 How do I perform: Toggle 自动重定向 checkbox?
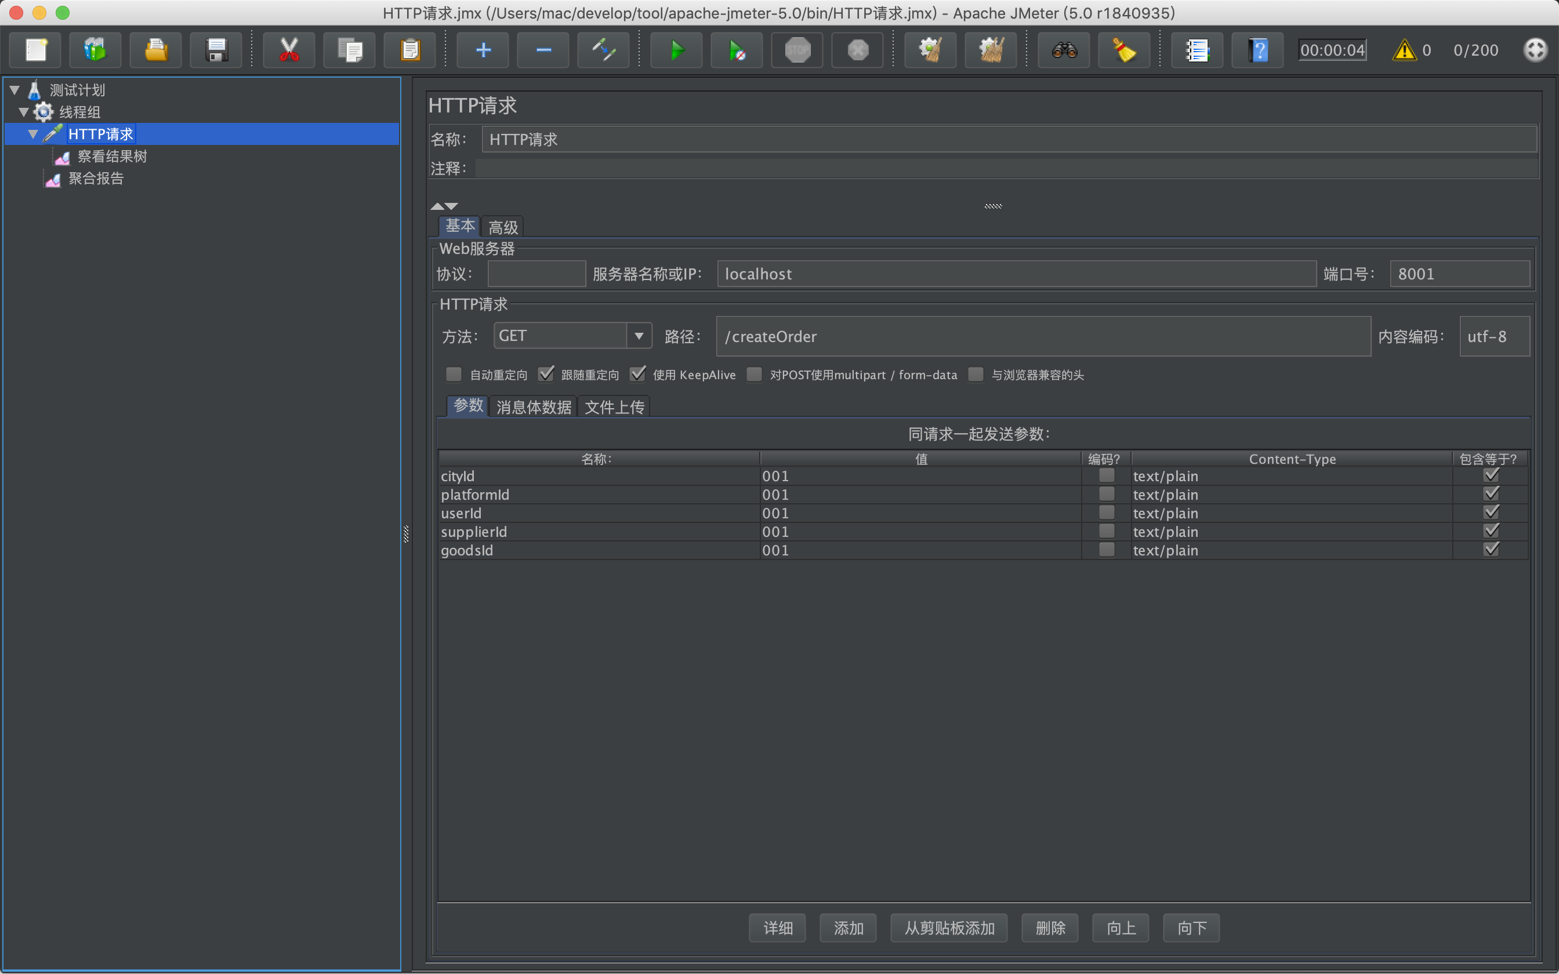(x=454, y=375)
